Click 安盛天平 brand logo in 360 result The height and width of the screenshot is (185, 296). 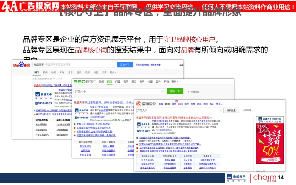coord(81,111)
